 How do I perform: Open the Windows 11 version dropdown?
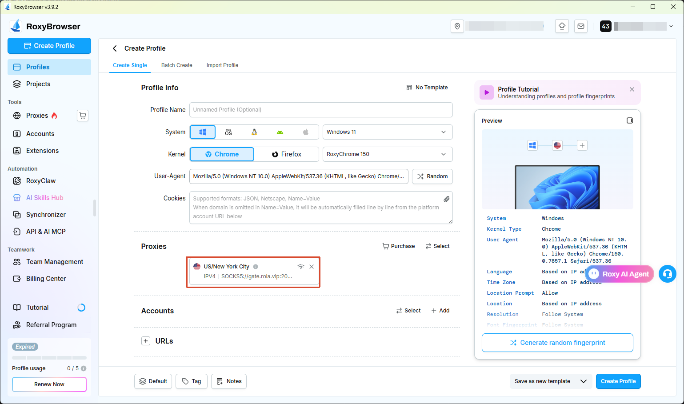pos(388,132)
